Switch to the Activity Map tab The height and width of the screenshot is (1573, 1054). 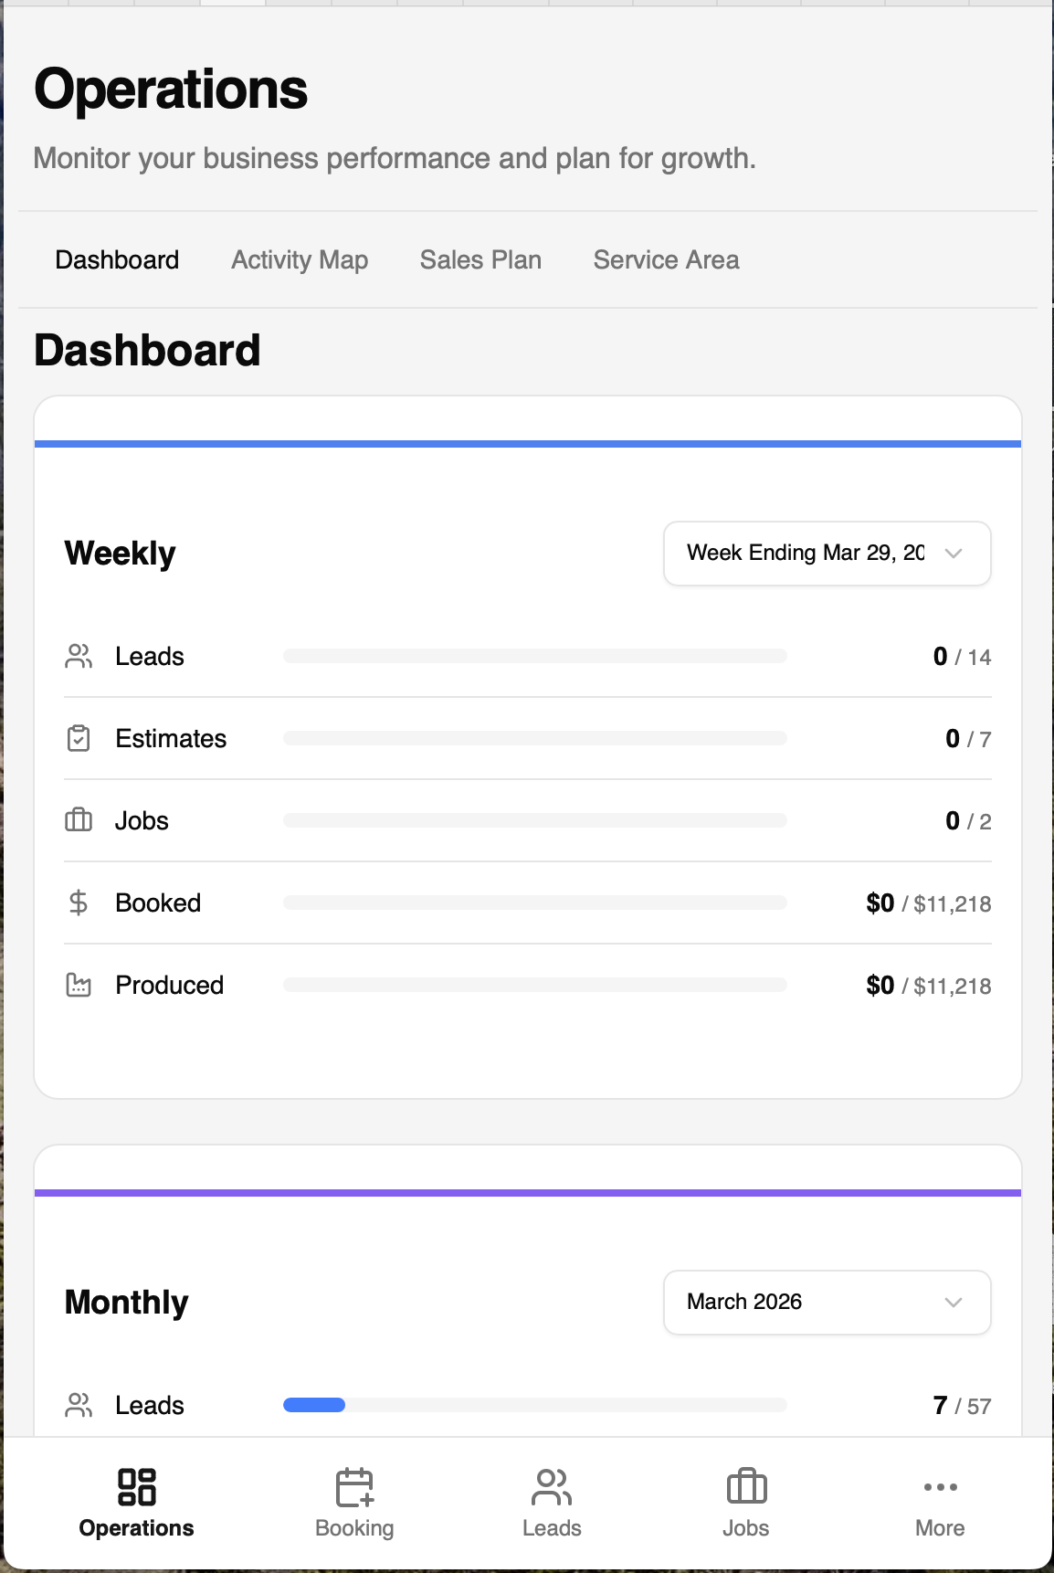(300, 259)
